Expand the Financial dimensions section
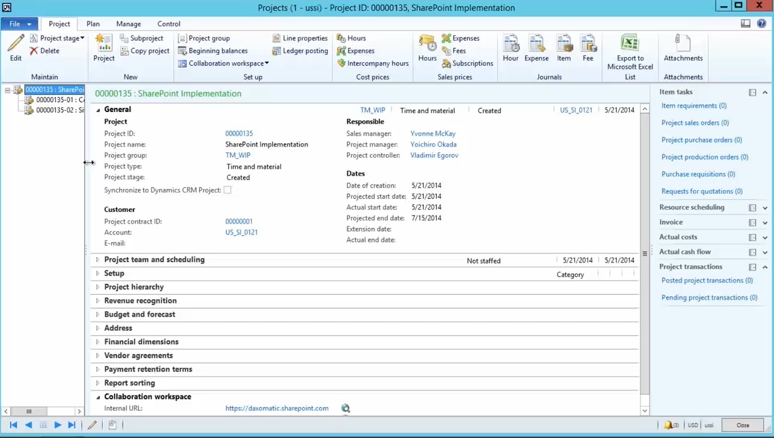This screenshot has height=438, width=774. [x=98, y=342]
